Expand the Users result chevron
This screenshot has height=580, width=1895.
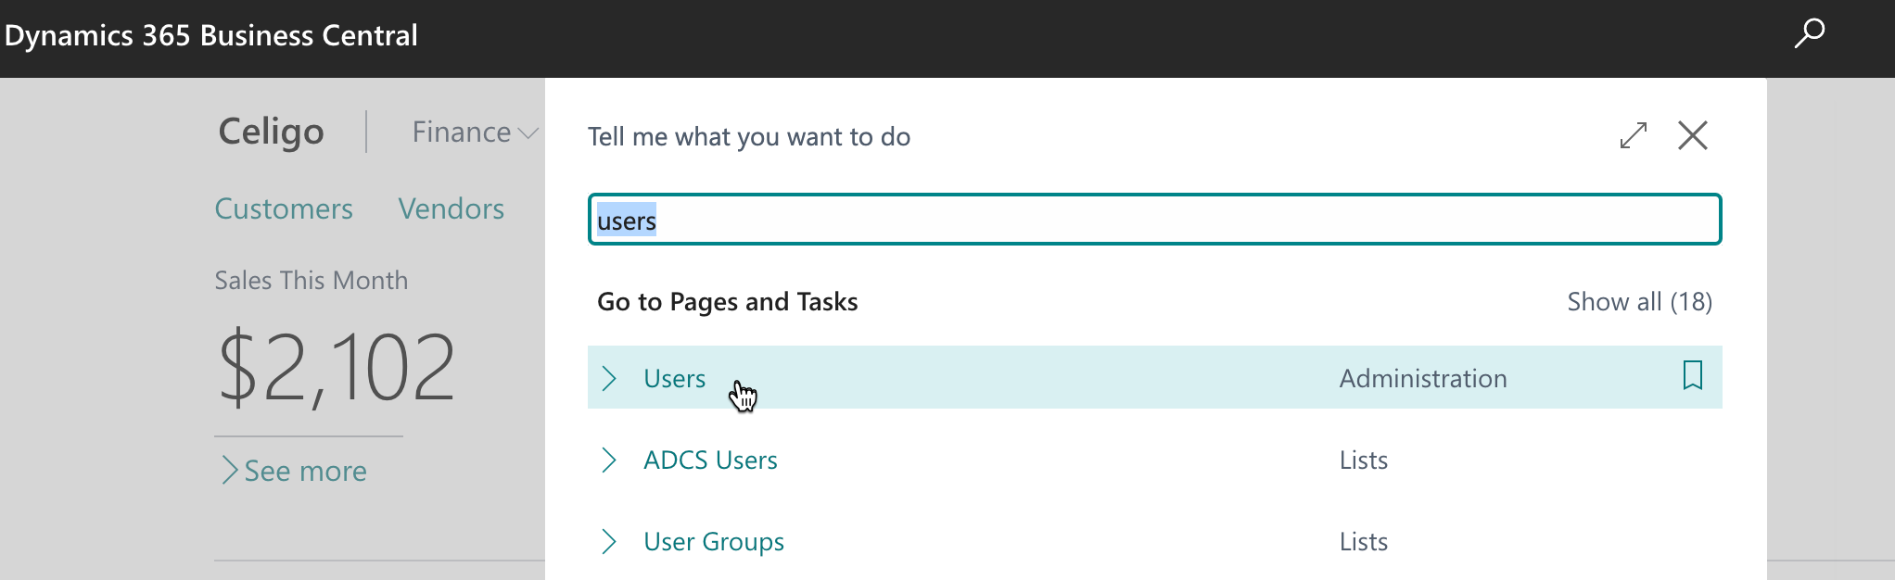click(609, 378)
